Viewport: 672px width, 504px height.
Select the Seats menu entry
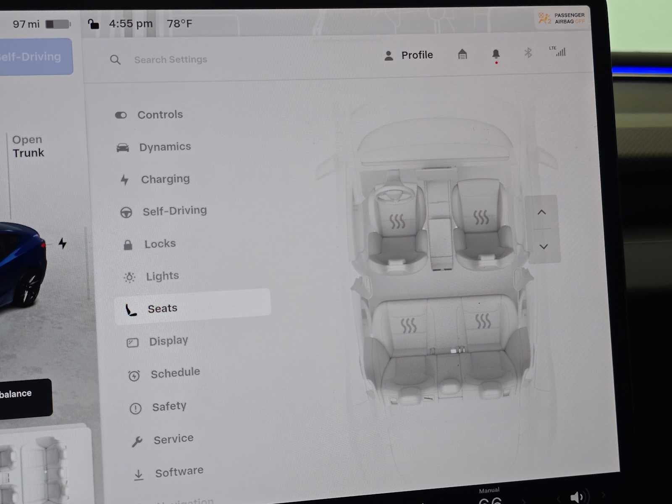[193, 307]
